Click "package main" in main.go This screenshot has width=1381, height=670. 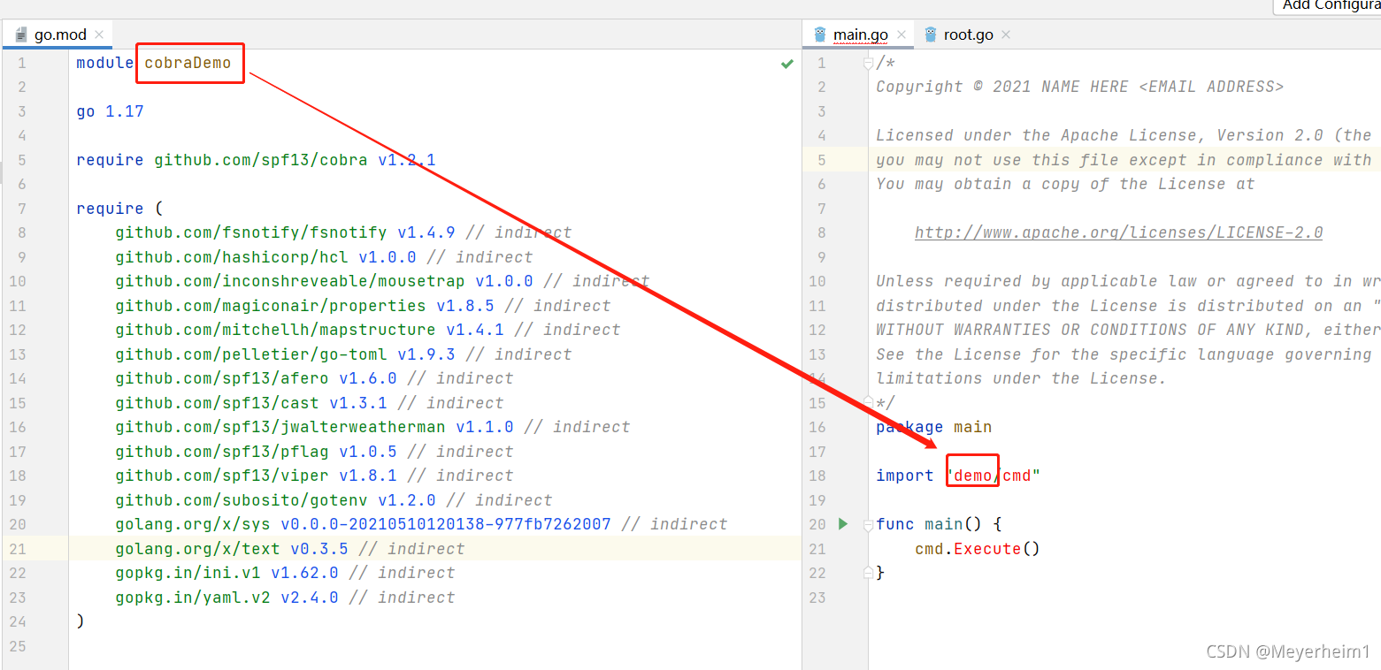click(x=934, y=427)
